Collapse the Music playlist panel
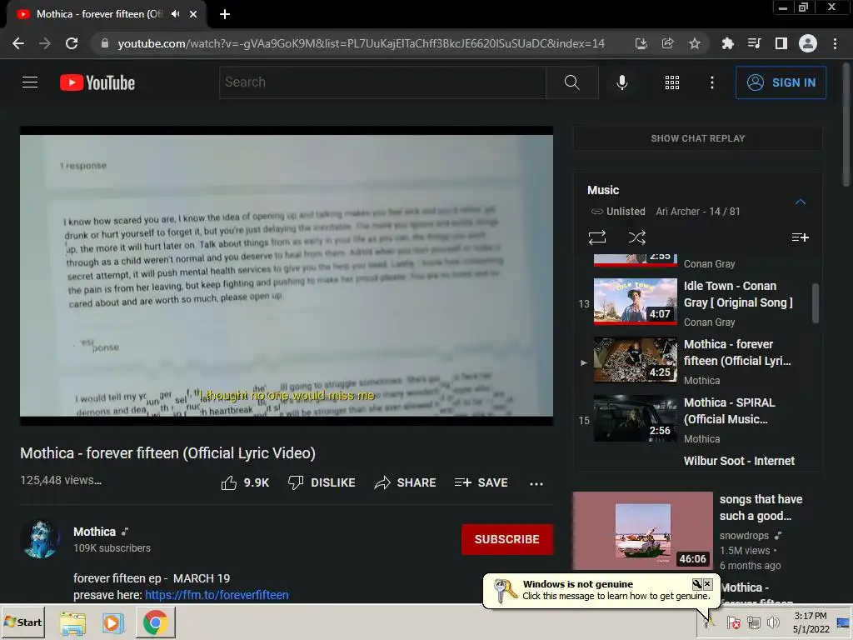Image resolution: width=853 pixels, height=640 pixels. click(x=800, y=202)
